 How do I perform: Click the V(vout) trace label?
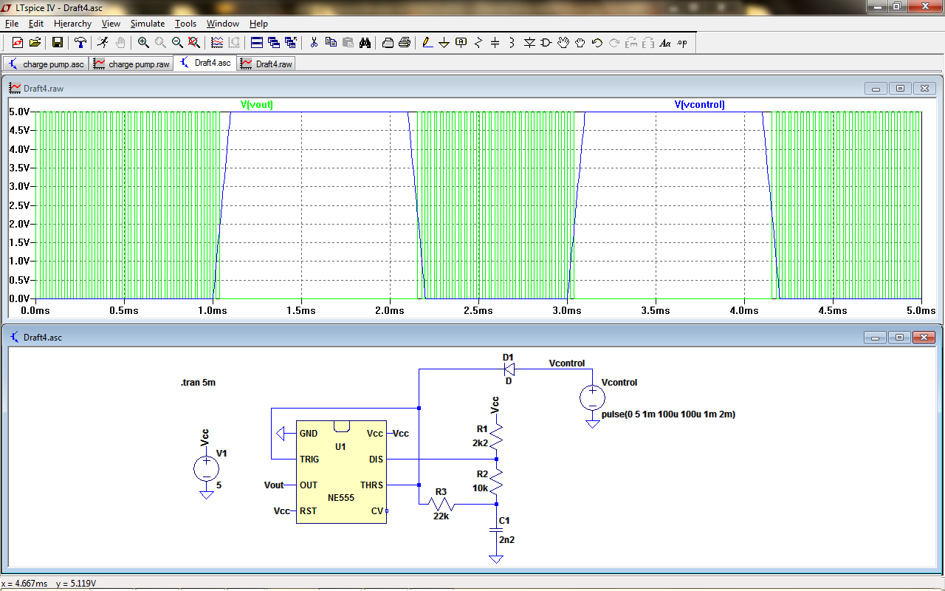pyautogui.click(x=257, y=105)
